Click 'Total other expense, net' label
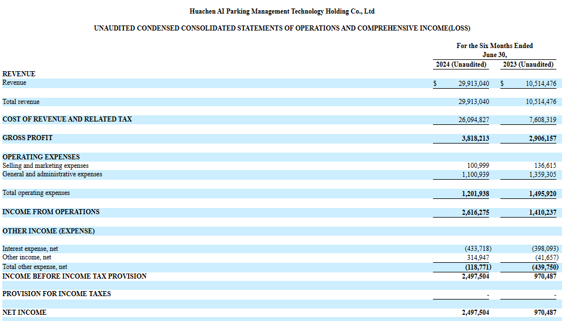 click(x=35, y=267)
